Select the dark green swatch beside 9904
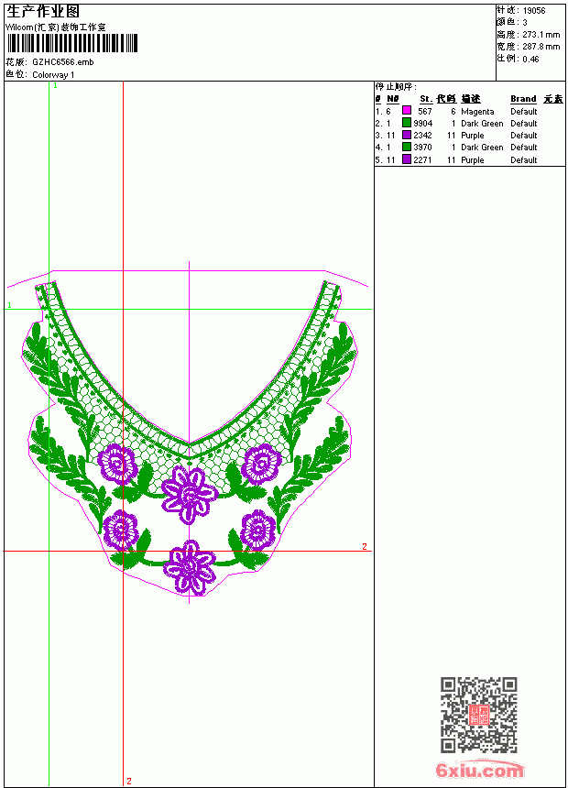This screenshot has width=568, height=788. [407, 122]
